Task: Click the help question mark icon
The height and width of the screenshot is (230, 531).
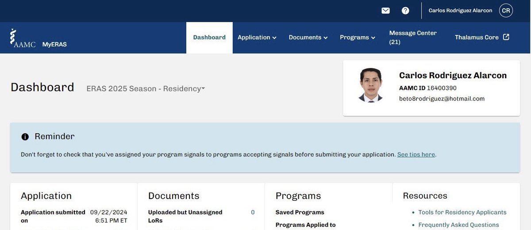Action: click(x=405, y=11)
